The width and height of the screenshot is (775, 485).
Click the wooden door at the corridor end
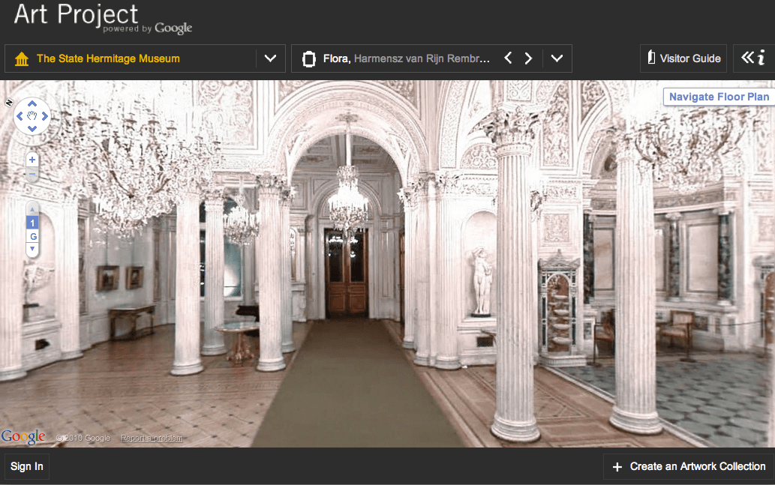346,272
